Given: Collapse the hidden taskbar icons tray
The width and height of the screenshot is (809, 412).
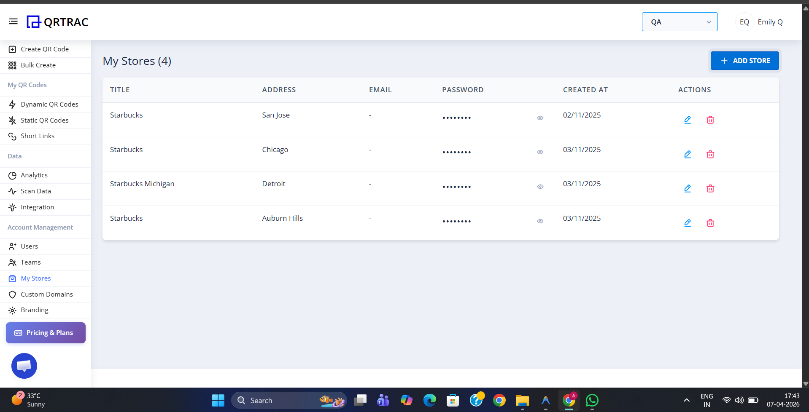Looking at the screenshot, I should (x=686, y=400).
